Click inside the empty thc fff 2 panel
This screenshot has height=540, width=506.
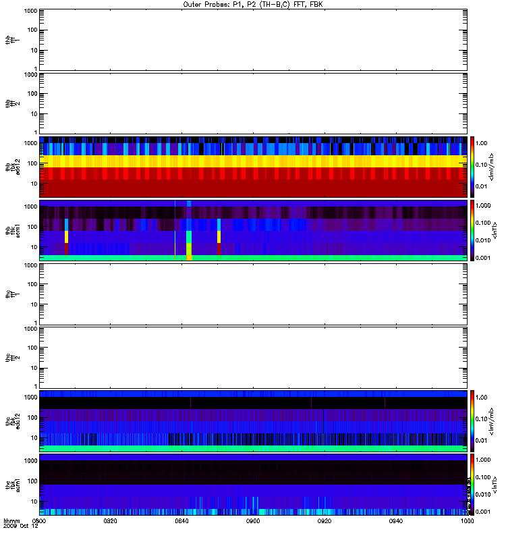(253, 358)
